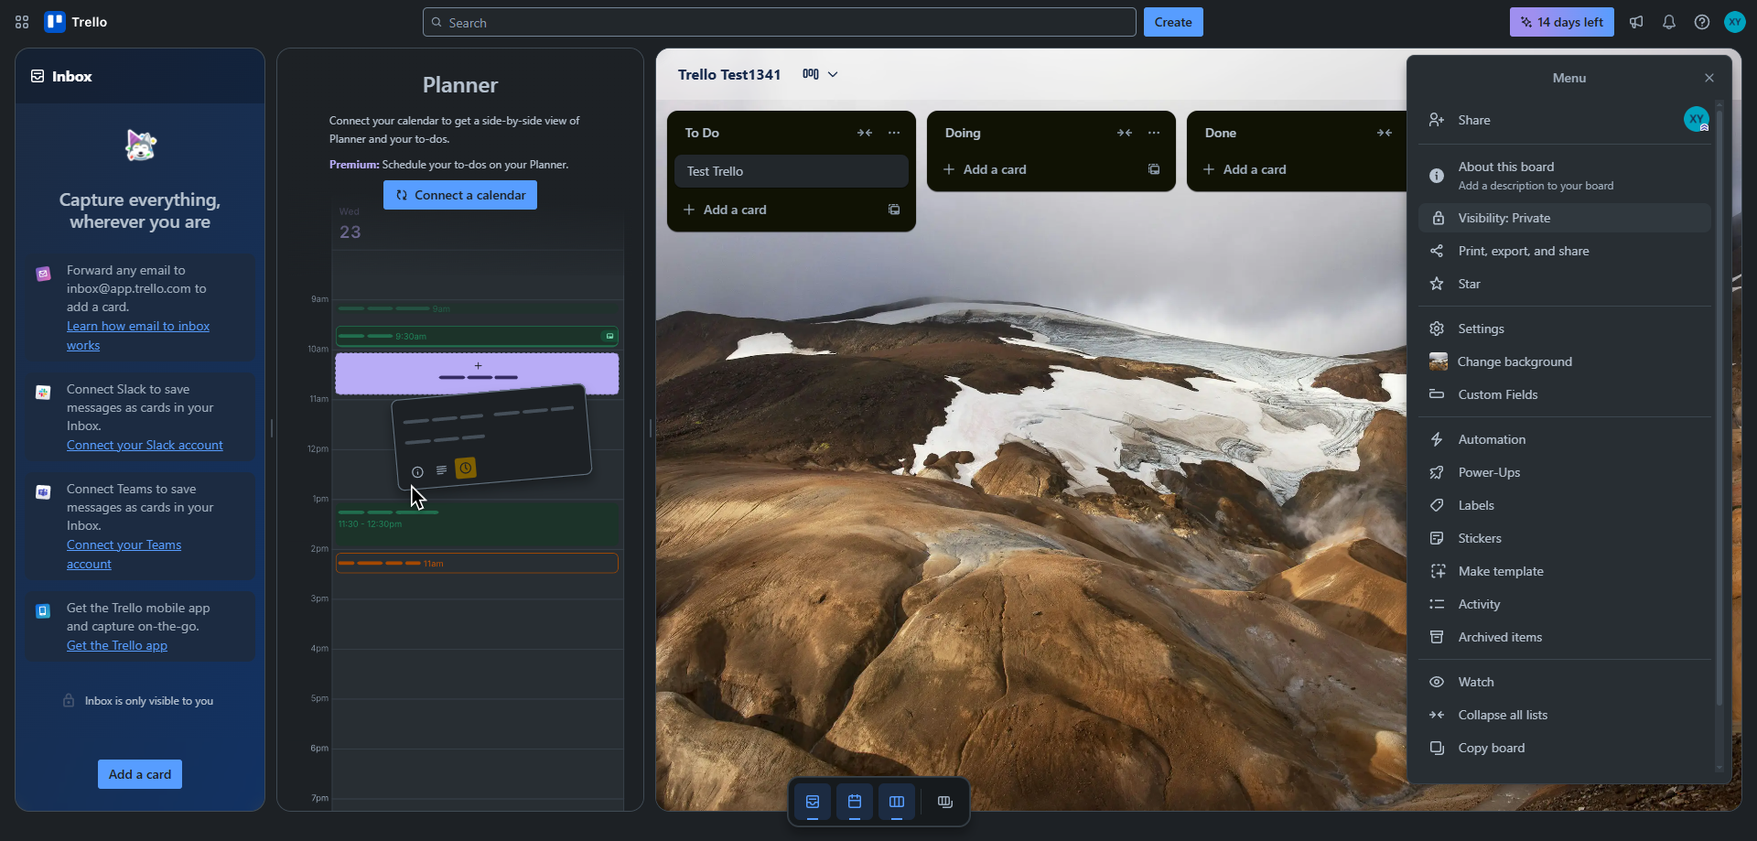Viewport: 1757px width, 841px height.
Task: Click the purple planner time slot
Action: pyautogui.click(x=477, y=373)
